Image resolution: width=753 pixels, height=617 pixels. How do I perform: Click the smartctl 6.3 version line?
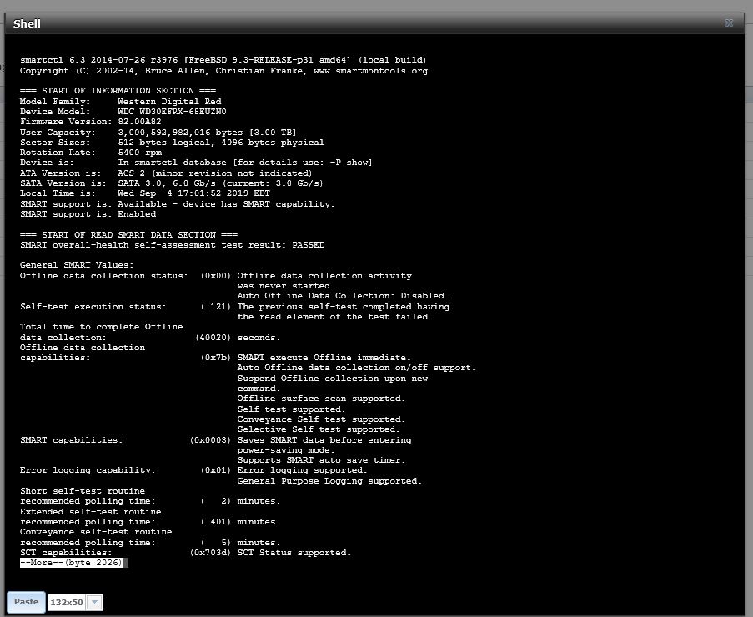[223, 60]
